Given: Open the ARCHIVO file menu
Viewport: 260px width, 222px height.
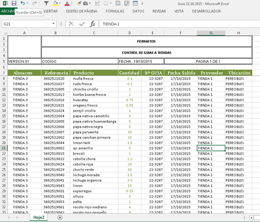Looking at the screenshot, I should coord(7,11).
